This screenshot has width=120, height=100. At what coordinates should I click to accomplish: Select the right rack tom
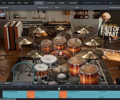tap(74, 45)
